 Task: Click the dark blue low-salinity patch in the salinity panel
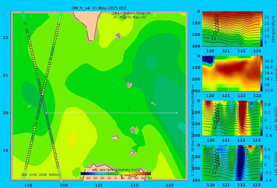coord(208,60)
